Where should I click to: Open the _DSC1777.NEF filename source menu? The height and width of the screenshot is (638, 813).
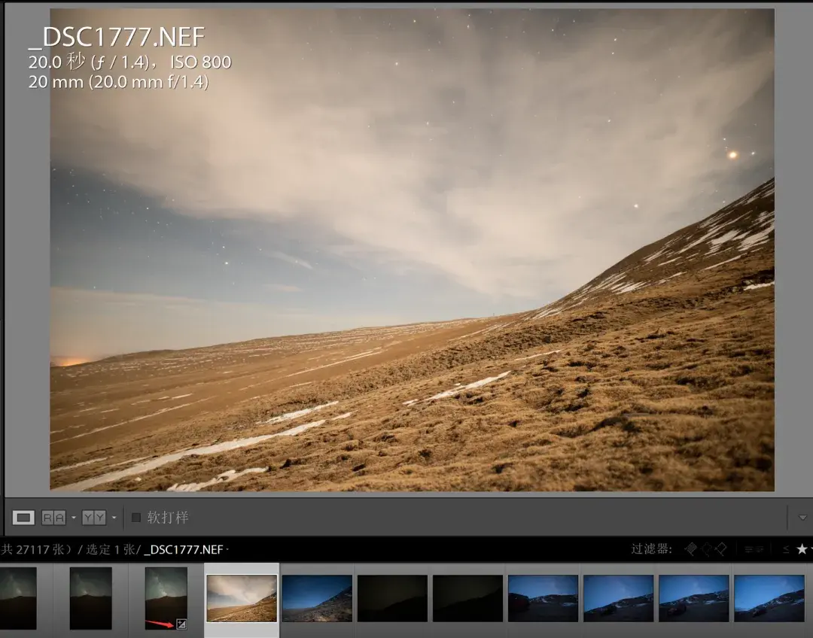pyautogui.click(x=186, y=549)
